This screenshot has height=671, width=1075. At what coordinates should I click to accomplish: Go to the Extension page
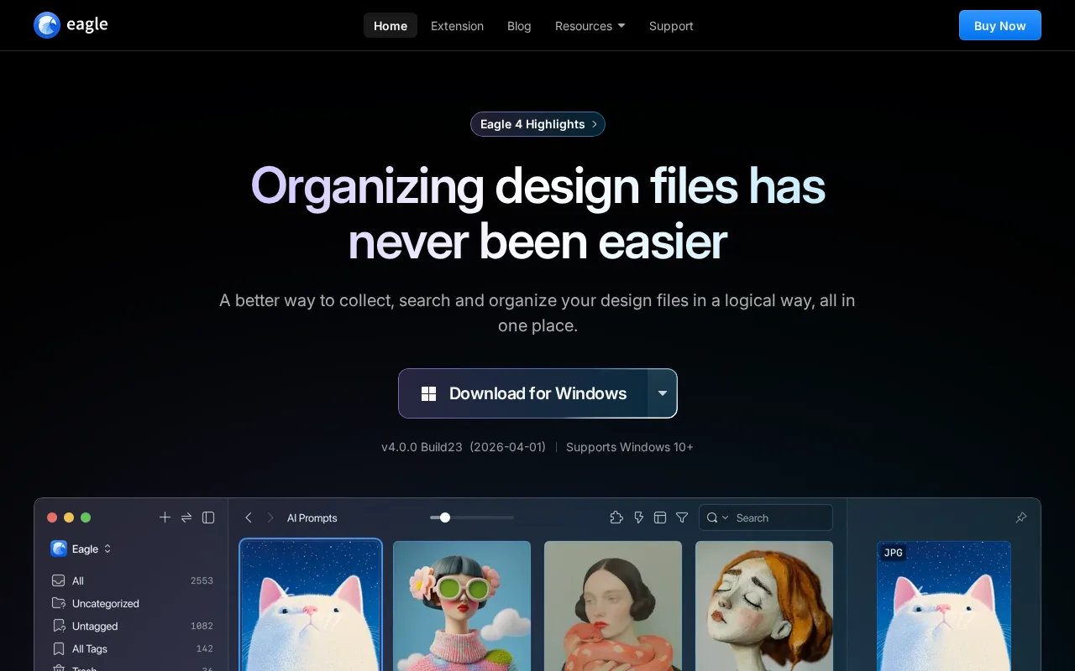(x=457, y=25)
